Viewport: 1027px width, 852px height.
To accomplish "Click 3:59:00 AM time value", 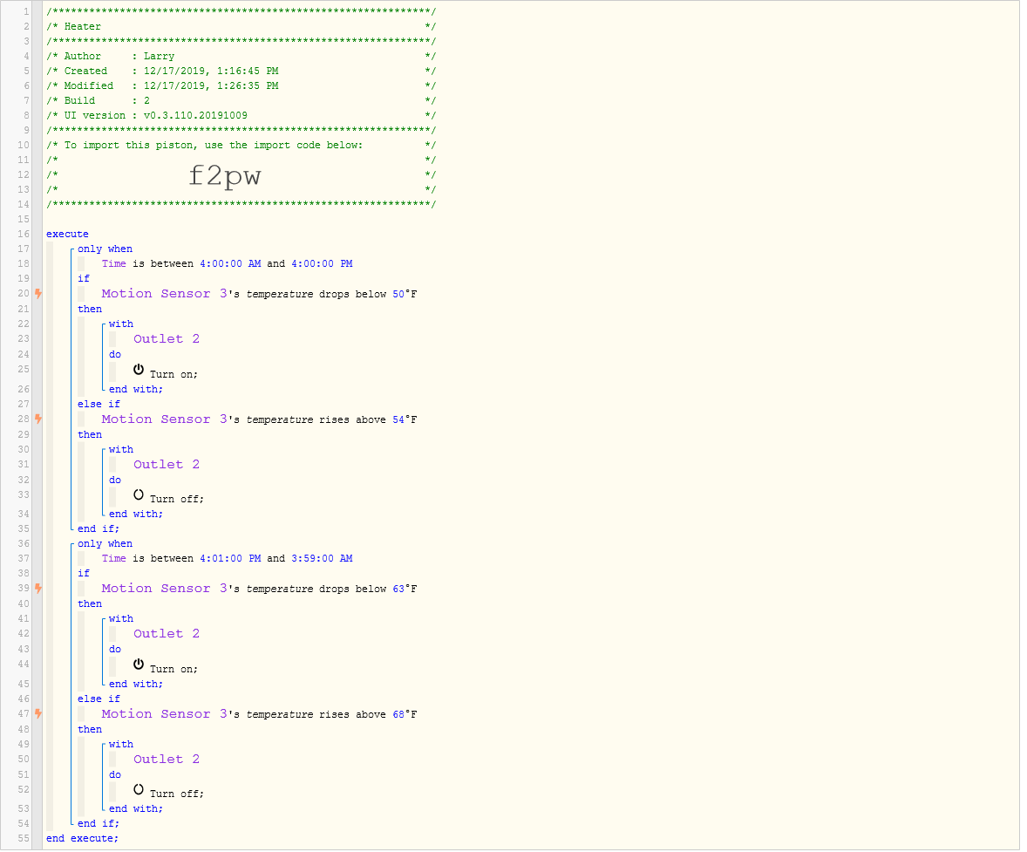I will click(323, 558).
